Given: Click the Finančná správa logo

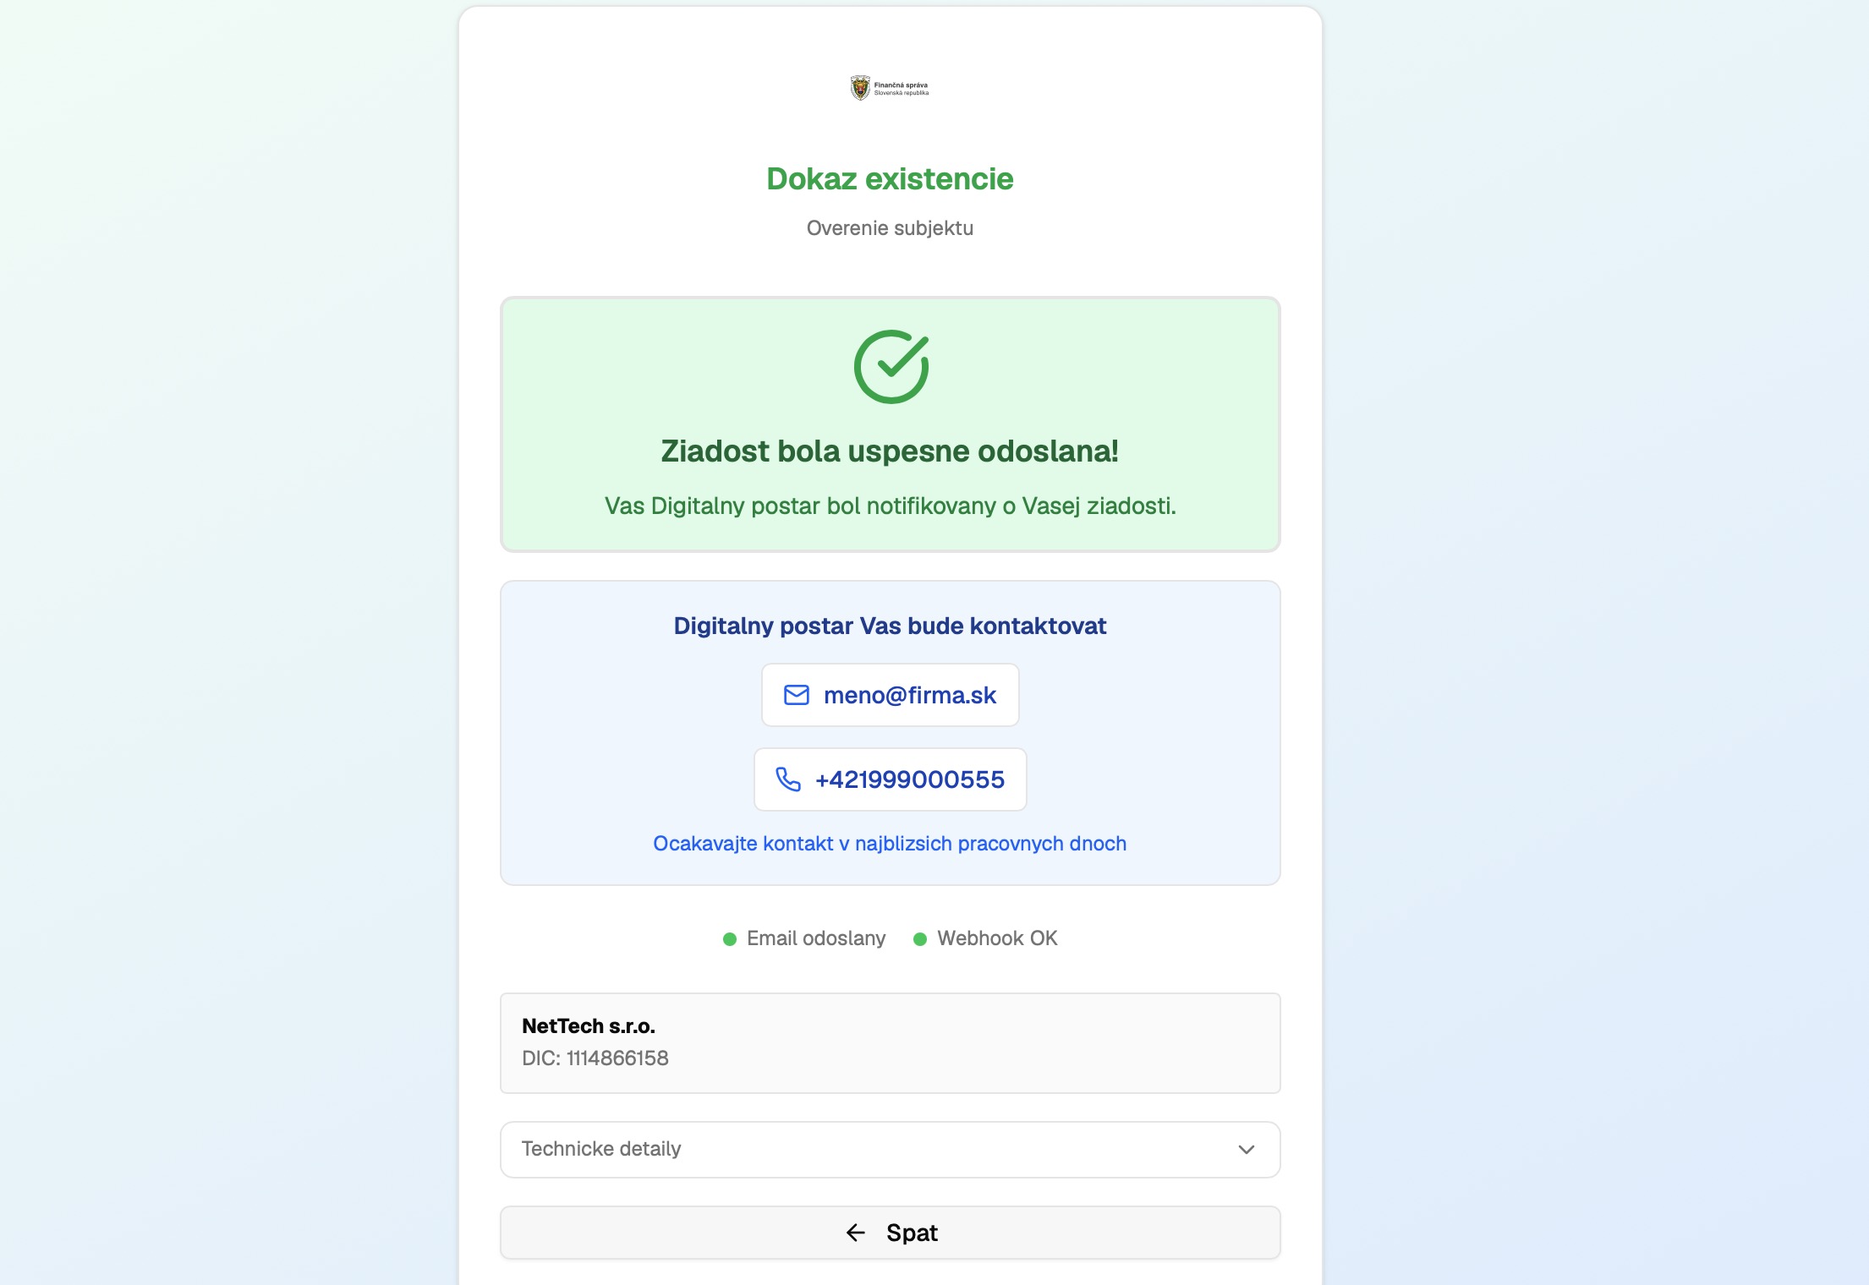Looking at the screenshot, I should click(x=889, y=88).
